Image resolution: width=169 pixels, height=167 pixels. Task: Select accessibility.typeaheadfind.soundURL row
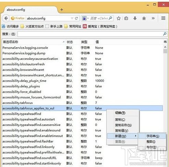82,158
